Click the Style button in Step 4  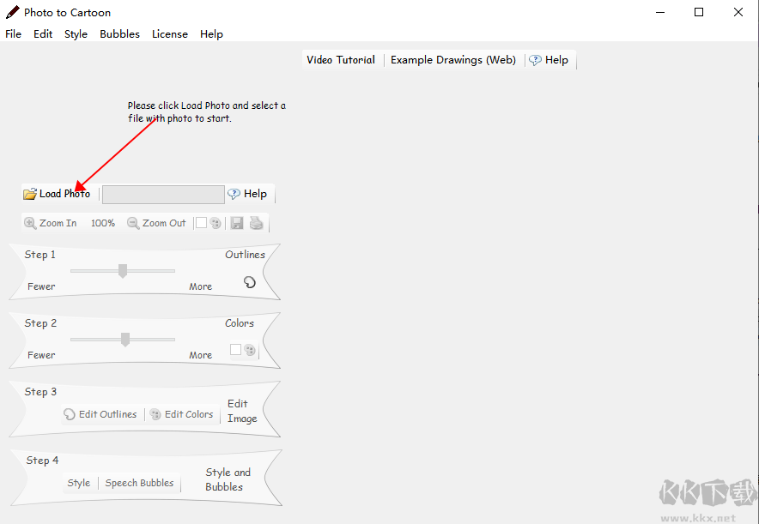(x=79, y=483)
